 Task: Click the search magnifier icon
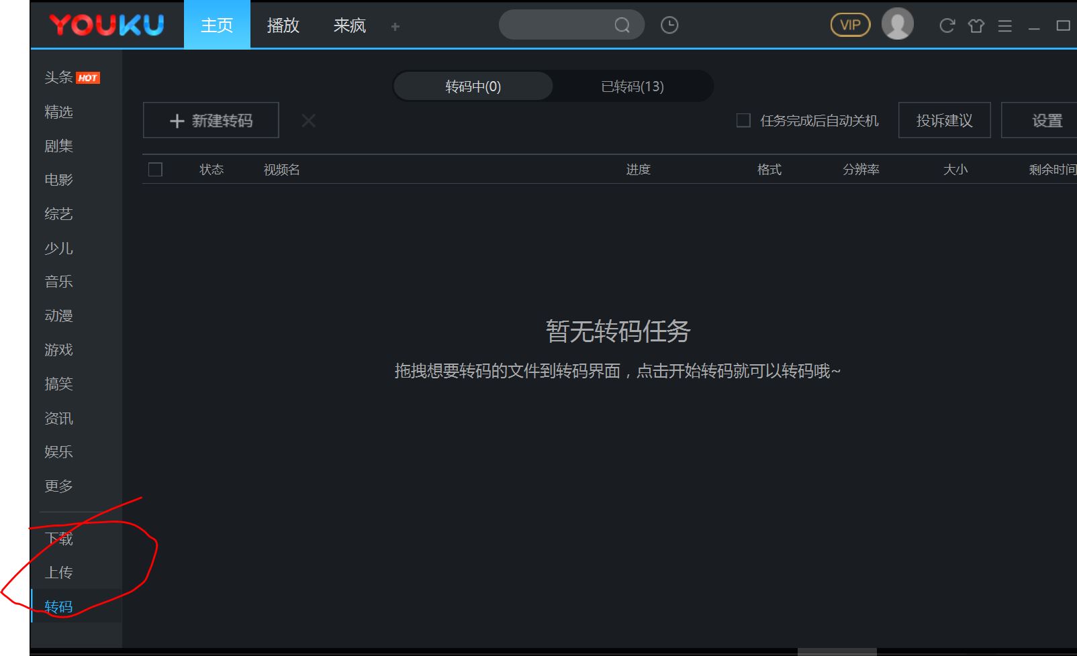pyautogui.click(x=622, y=25)
